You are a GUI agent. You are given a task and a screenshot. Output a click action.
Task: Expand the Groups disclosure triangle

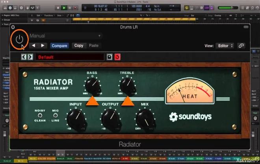tap(2, 20)
